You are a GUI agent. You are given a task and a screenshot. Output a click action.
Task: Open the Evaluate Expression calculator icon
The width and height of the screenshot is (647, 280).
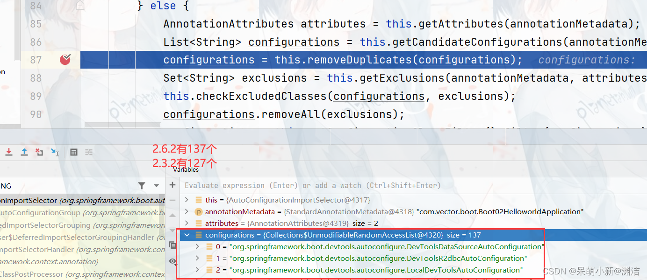pos(73,152)
